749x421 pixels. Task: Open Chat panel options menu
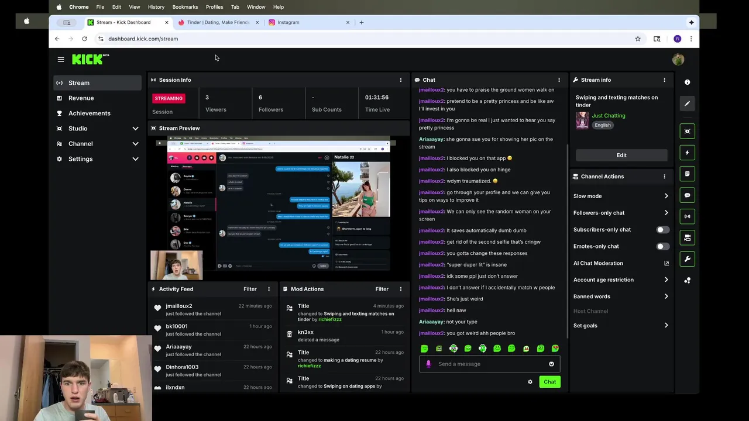coord(559,80)
